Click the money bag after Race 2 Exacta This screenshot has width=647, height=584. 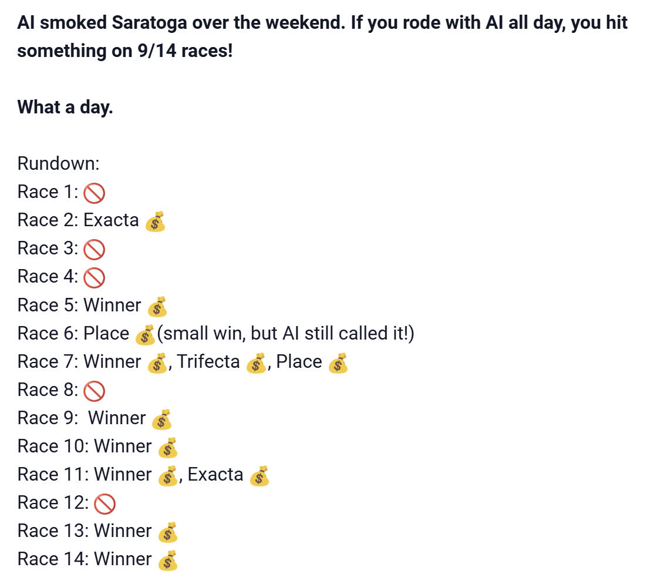[x=155, y=221]
